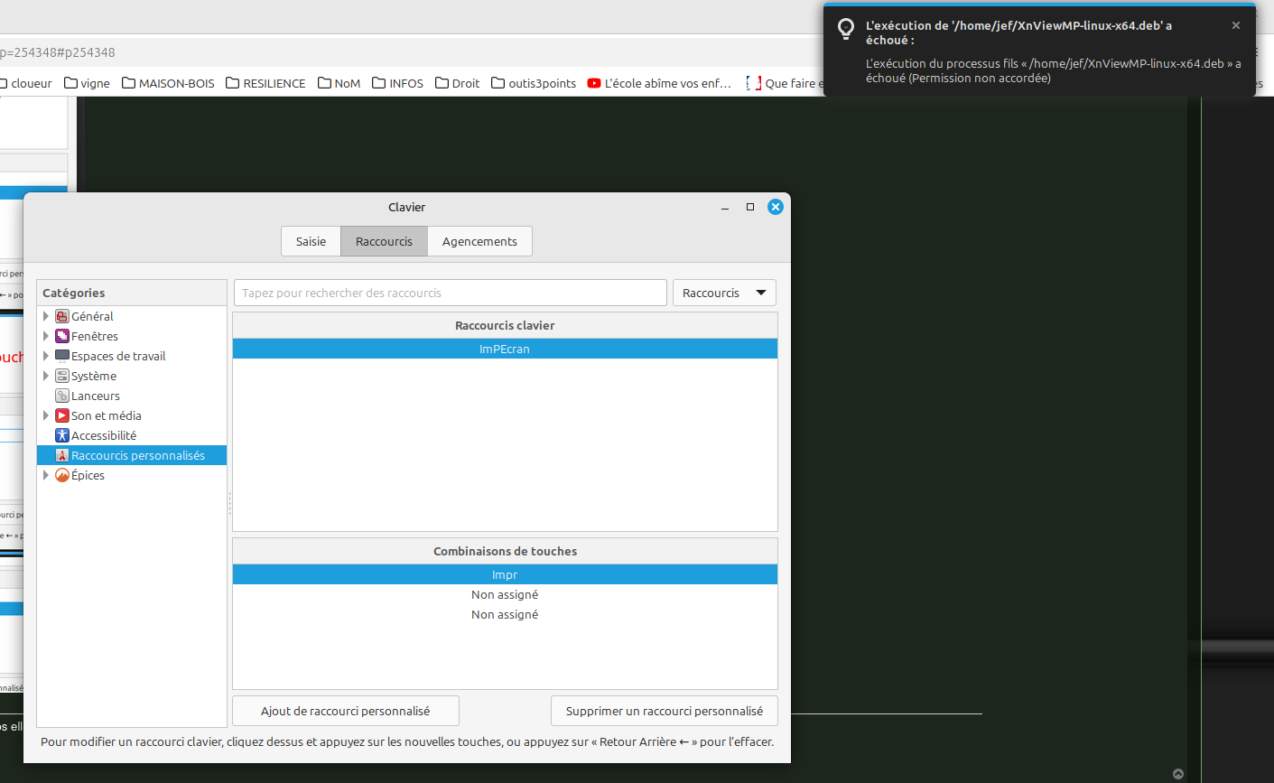Select the Accessibilité category icon
Viewport: 1274px width, 783px height.
coord(62,435)
